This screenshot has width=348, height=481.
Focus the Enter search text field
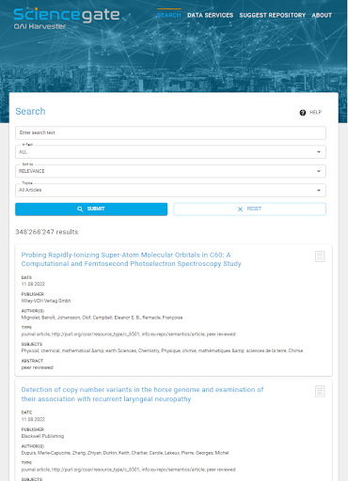click(x=170, y=132)
